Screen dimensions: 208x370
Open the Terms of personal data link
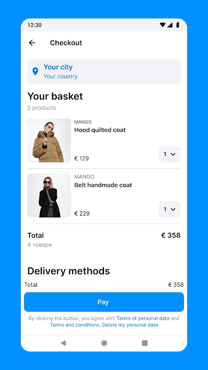click(143, 318)
